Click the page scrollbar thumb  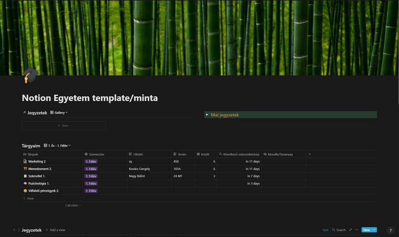tap(398, 52)
